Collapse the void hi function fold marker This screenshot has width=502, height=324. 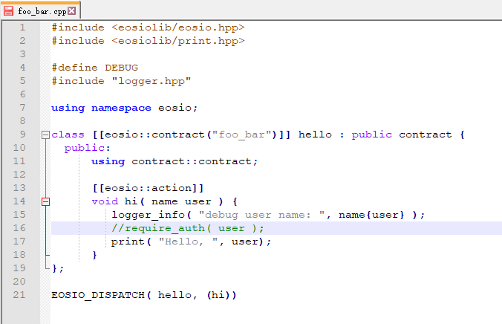coord(45,201)
